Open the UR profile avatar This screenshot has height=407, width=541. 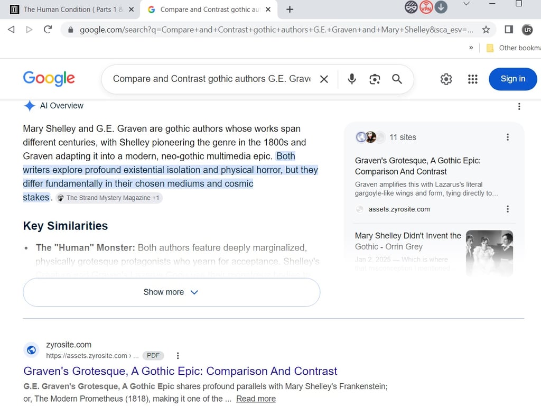click(527, 30)
